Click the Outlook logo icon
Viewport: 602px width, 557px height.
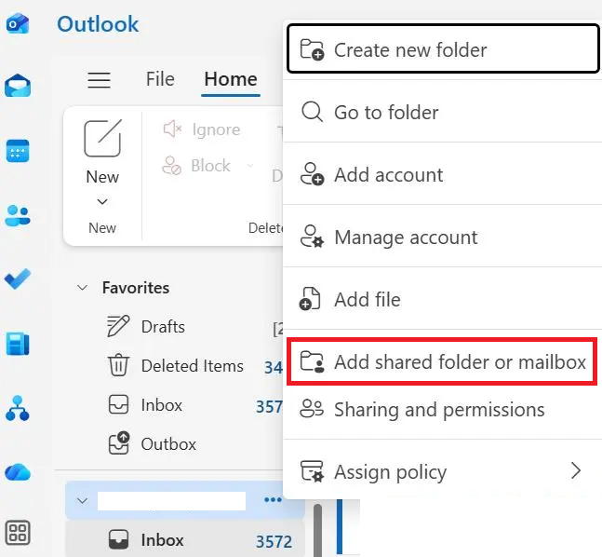pyautogui.click(x=18, y=23)
